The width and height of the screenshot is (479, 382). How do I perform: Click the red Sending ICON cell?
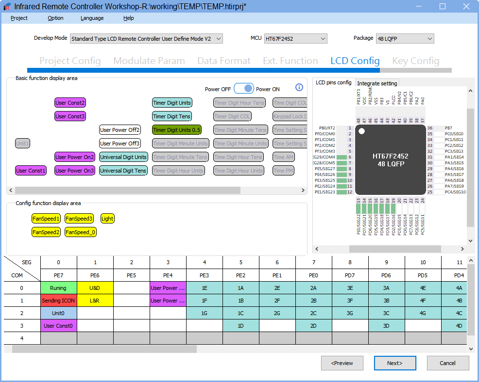click(58, 301)
